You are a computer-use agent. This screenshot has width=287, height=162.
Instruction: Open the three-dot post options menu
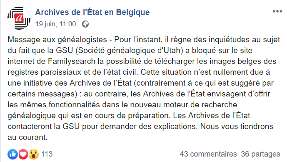coord(277,11)
